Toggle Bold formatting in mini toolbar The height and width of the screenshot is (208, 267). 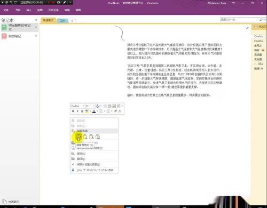tap(73, 111)
